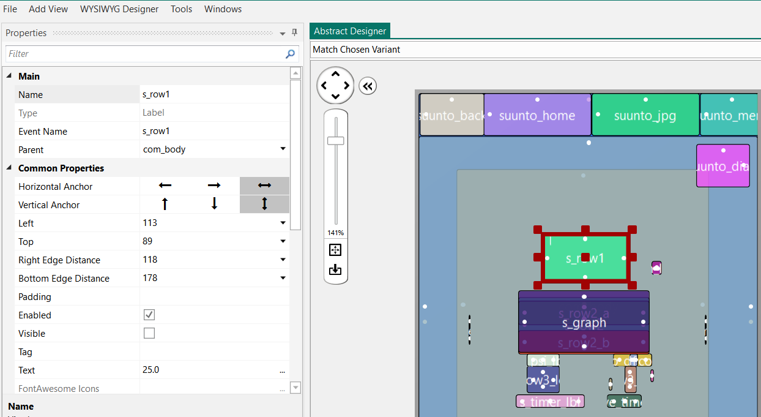
Task: Select the suunto_back block
Action: pos(452,115)
